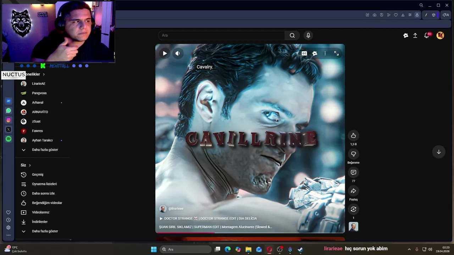The width and height of the screenshot is (454, 255).
Task: Open the Windows Start menu
Action: coord(154,249)
